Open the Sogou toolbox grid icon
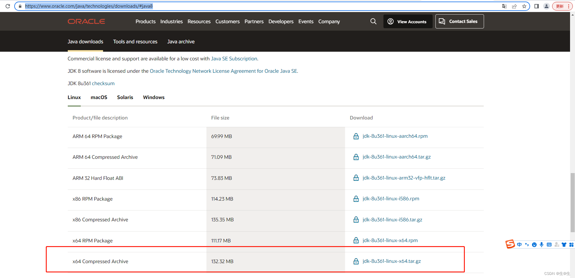Screen dimensions: 575x278 572,245
